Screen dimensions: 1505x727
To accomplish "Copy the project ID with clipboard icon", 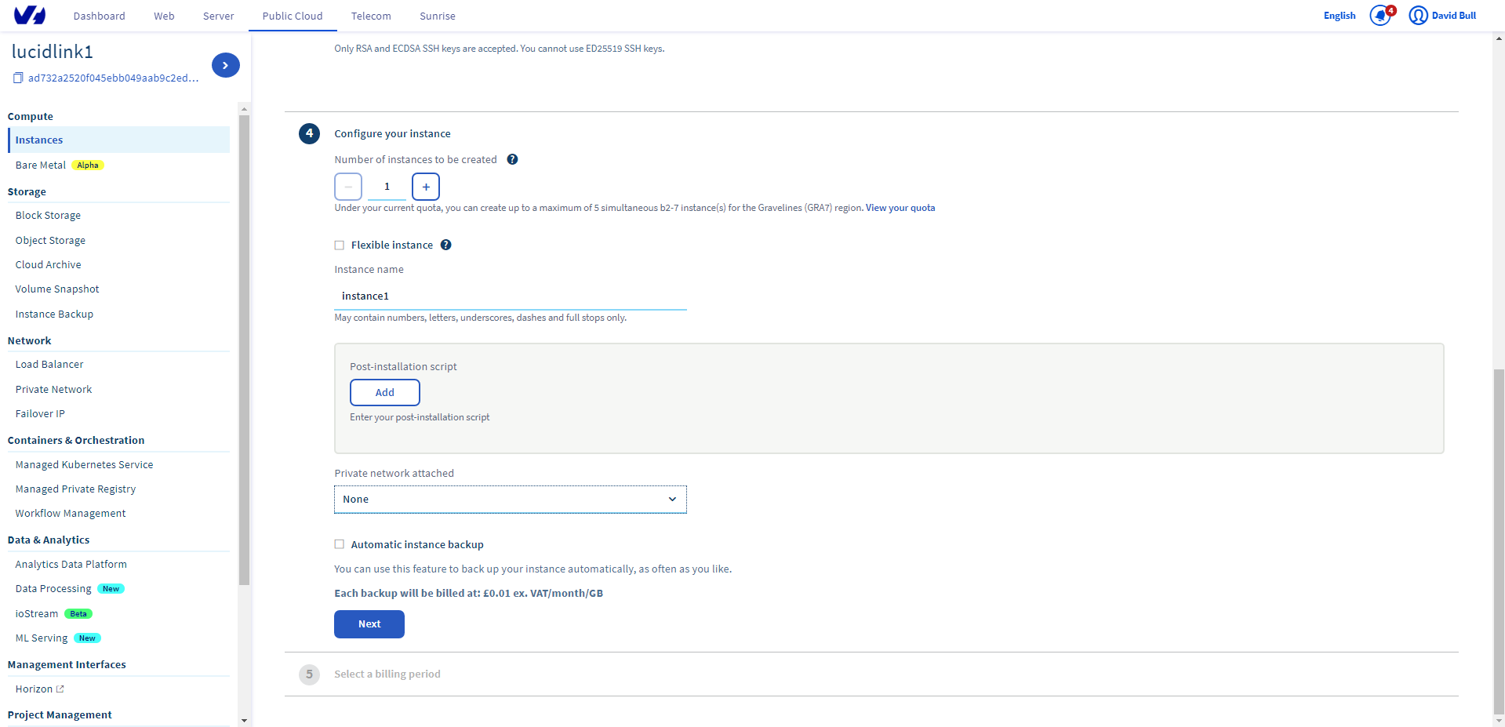I will coord(18,78).
